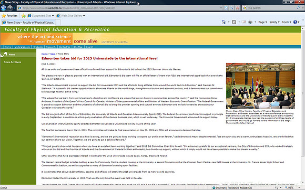The height and width of the screenshot is (190, 305).
Task: Click the Print icon
Action: pyautogui.click(x=250, y=22)
